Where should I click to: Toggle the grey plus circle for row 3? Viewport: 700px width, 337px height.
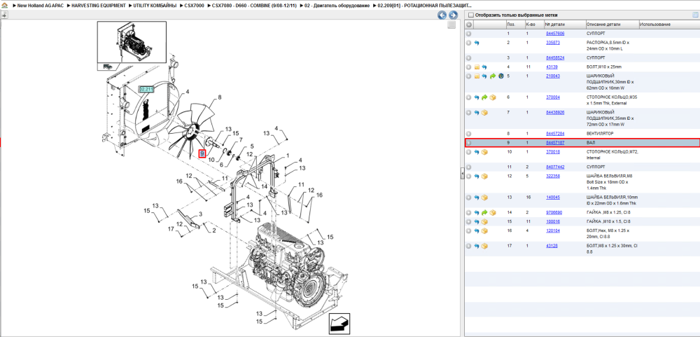(x=469, y=58)
